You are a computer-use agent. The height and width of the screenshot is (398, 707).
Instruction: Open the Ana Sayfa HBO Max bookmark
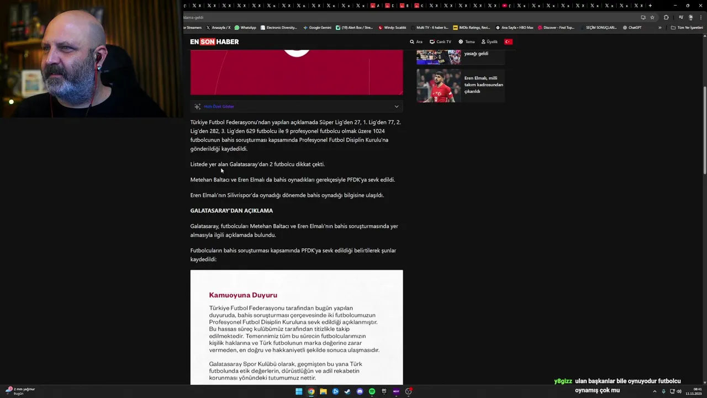(515, 28)
